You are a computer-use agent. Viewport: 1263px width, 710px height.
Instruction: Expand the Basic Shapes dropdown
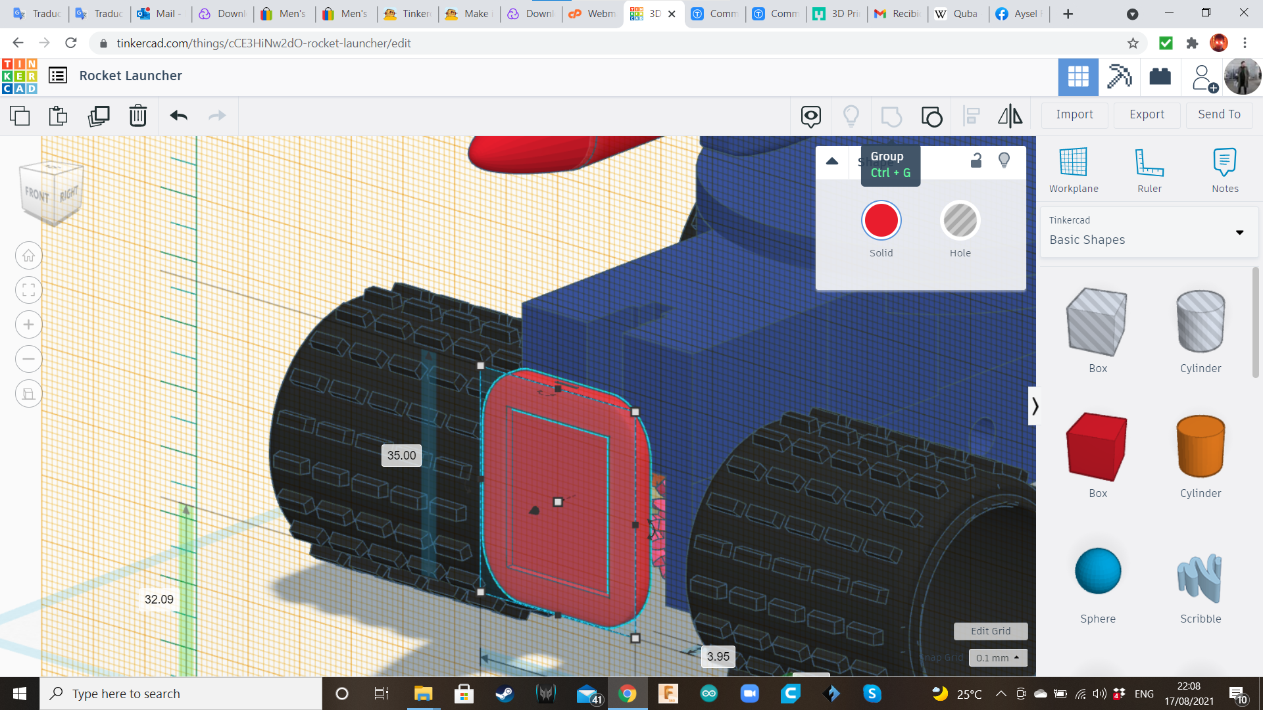coord(1239,232)
